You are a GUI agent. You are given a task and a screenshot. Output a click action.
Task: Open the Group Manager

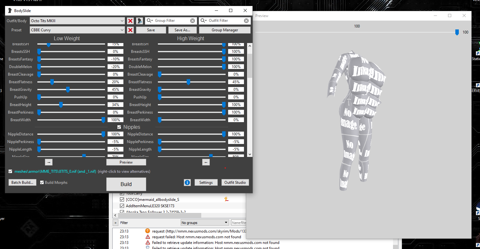pyautogui.click(x=225, y=30)
